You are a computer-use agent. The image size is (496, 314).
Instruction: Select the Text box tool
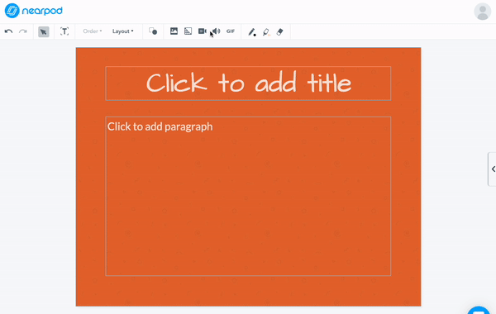point(64,31)
